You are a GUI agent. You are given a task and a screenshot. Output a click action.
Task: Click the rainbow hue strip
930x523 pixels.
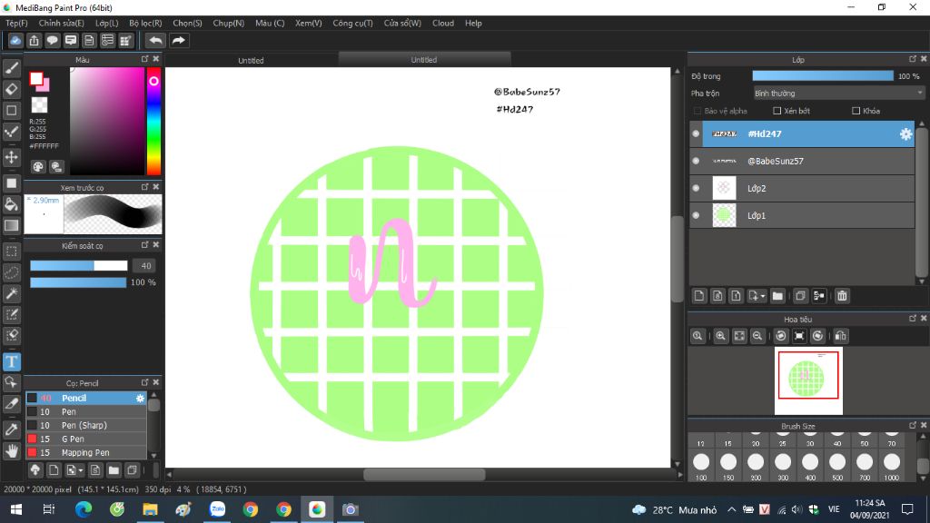153,121
